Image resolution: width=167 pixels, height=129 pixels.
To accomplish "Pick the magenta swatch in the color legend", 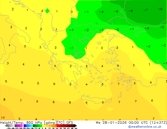I will 21,126.
